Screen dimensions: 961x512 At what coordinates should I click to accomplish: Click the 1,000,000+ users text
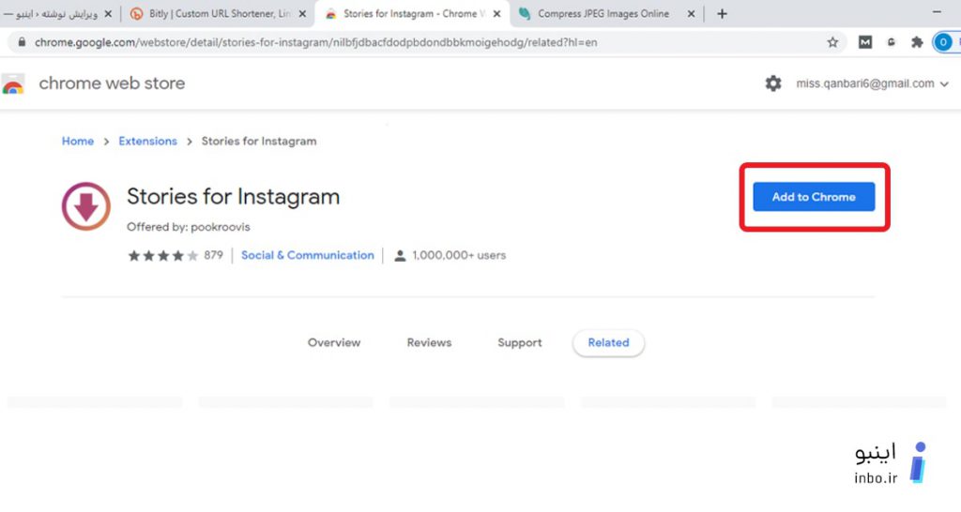pyautogui.click(x=458, y=255)
